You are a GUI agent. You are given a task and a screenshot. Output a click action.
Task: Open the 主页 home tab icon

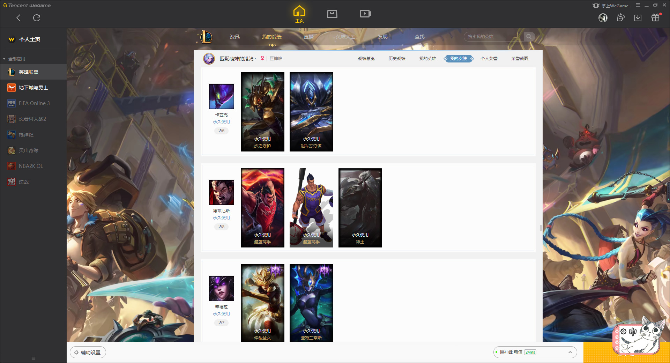299,14
